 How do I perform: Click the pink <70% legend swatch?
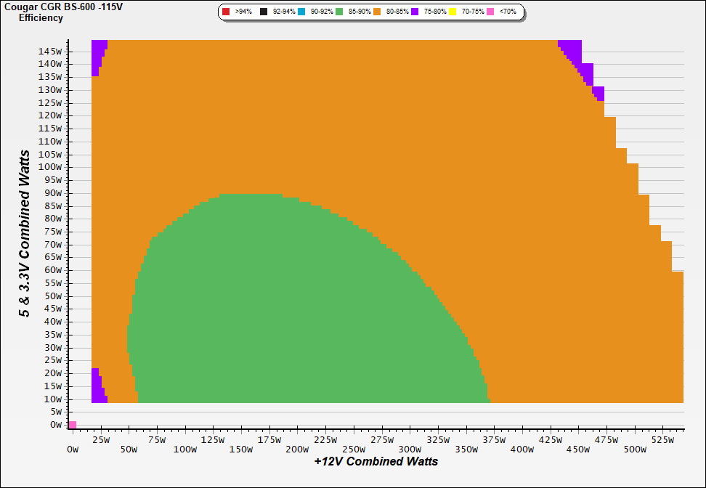[x=490, y=12]
